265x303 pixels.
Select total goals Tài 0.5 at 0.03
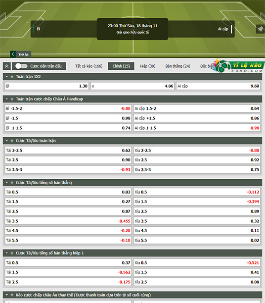pos(68,192)
